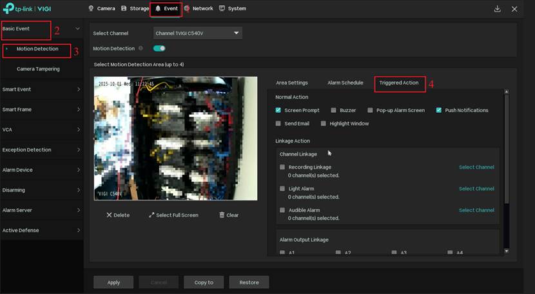
Task: Expand the Alarm Device sidebar section
Action: click(41, 170)
